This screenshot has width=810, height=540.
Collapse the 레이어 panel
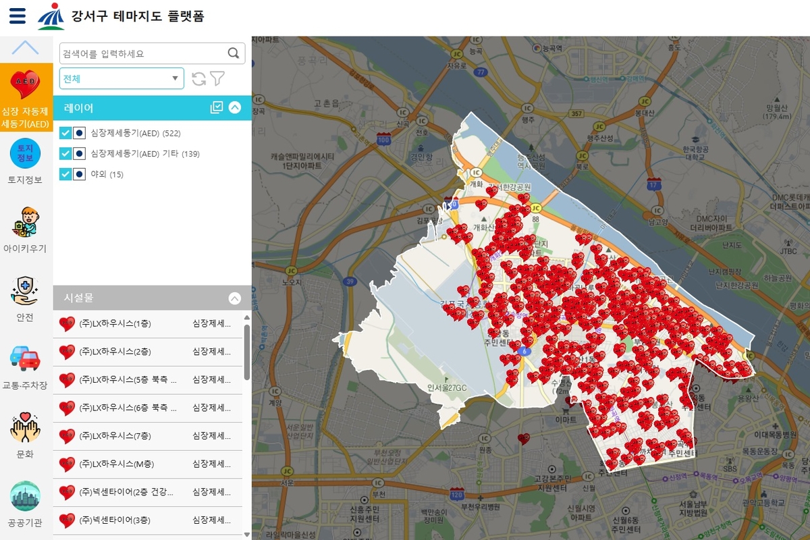click(235, 107)
